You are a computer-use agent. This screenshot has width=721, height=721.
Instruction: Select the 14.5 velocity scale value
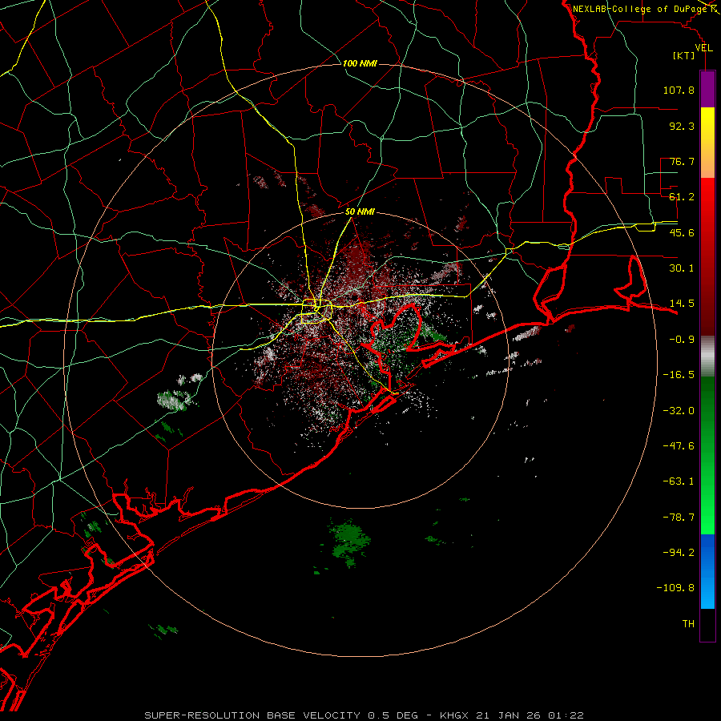click(682, 304)
